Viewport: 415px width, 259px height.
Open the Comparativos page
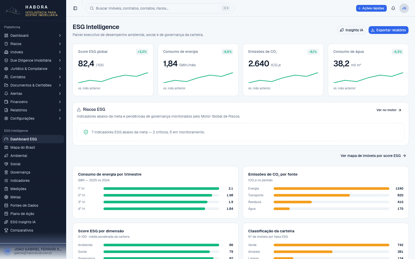[33, 230]
